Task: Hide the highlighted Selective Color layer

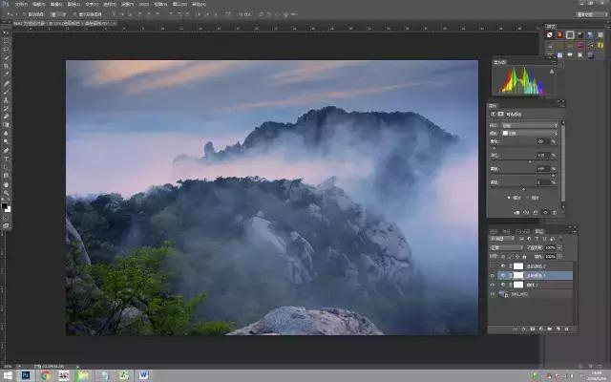Action: point(493,276)
